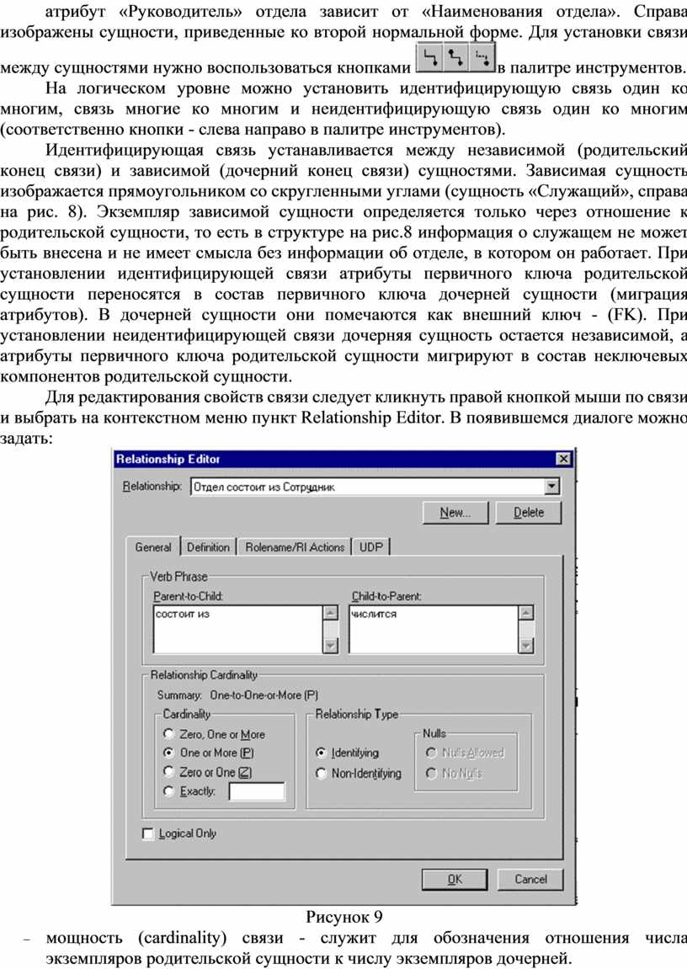Open the UDP tab
The image size is (687, 969).
tap(370, 547)
